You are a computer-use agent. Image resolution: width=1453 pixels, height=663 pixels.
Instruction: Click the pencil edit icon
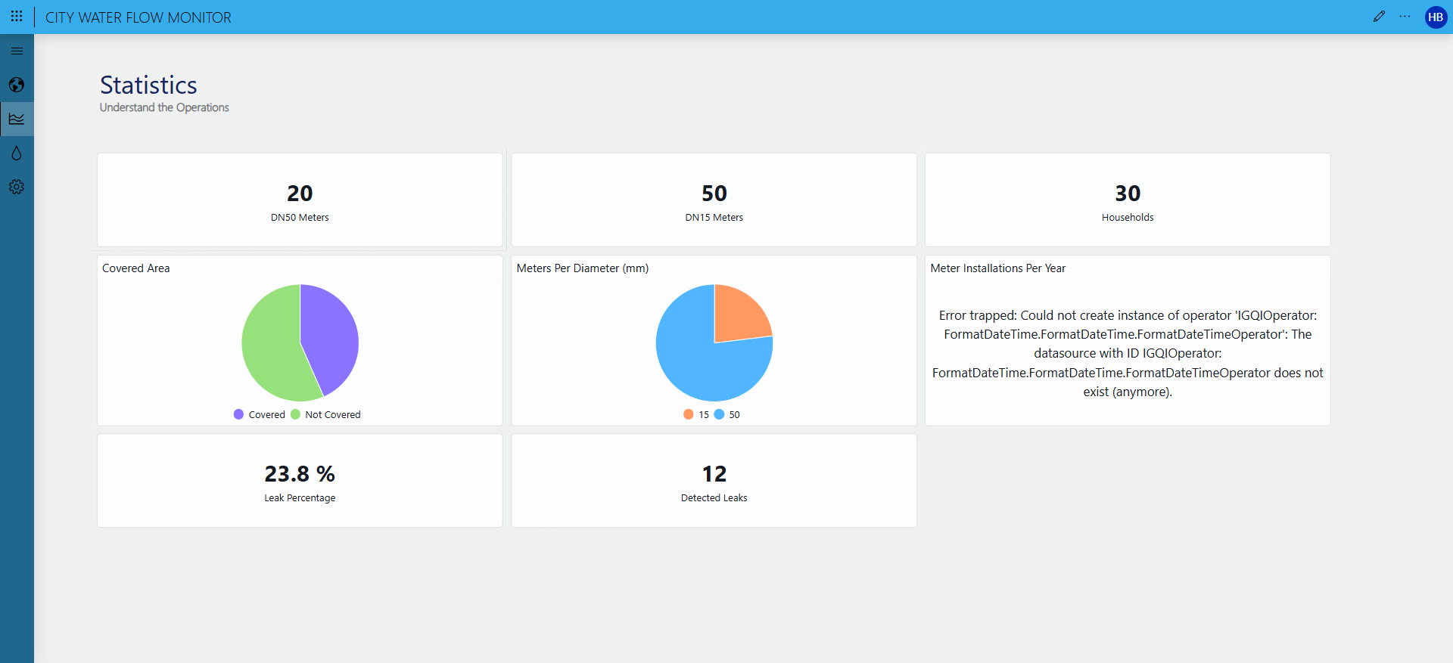click(x=1379, y=17)
